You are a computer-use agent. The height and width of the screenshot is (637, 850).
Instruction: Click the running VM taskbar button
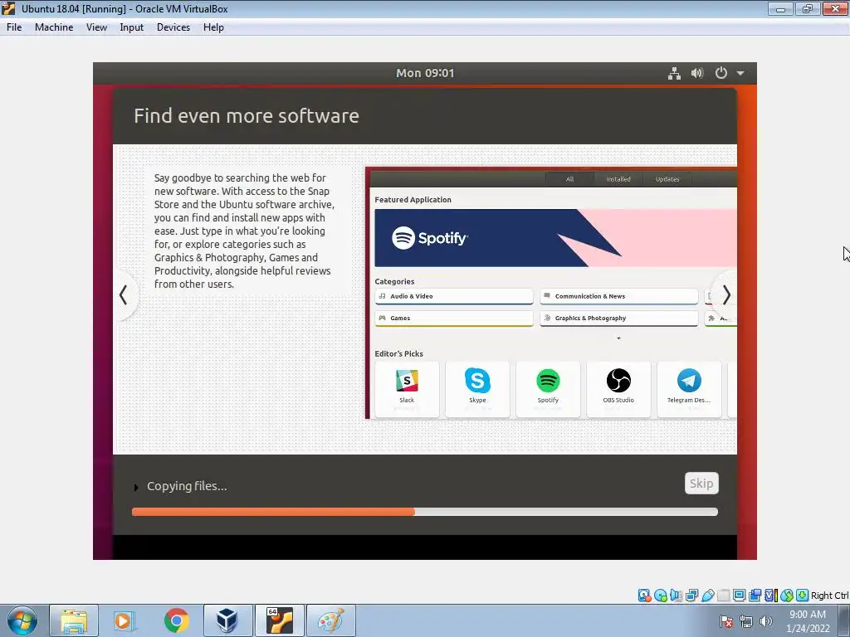[280, 620]
